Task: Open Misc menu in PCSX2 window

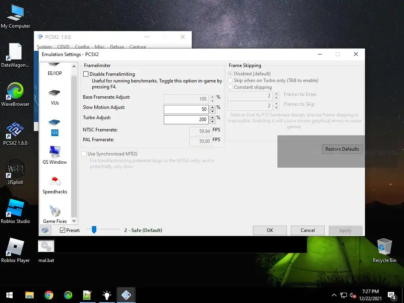Action: pos(99,47)
